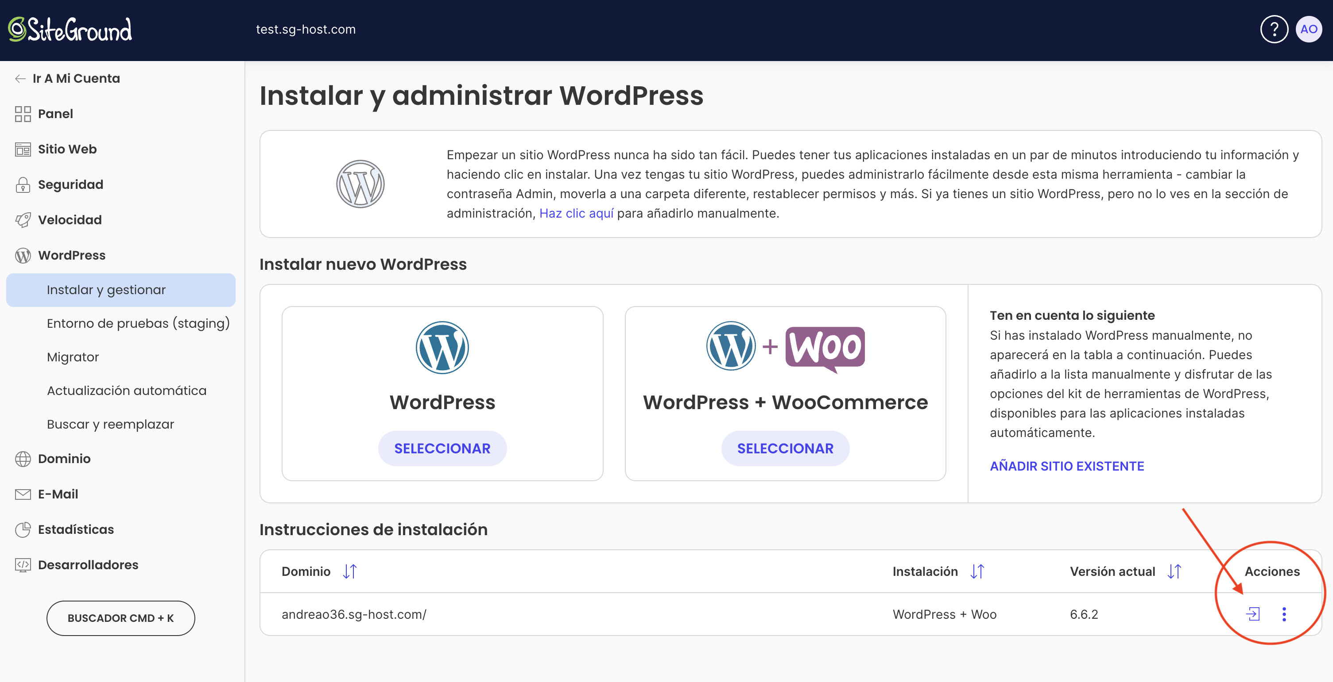Click the admin panel login icon
This screenshot has width=1333, height=682.
1253,614
